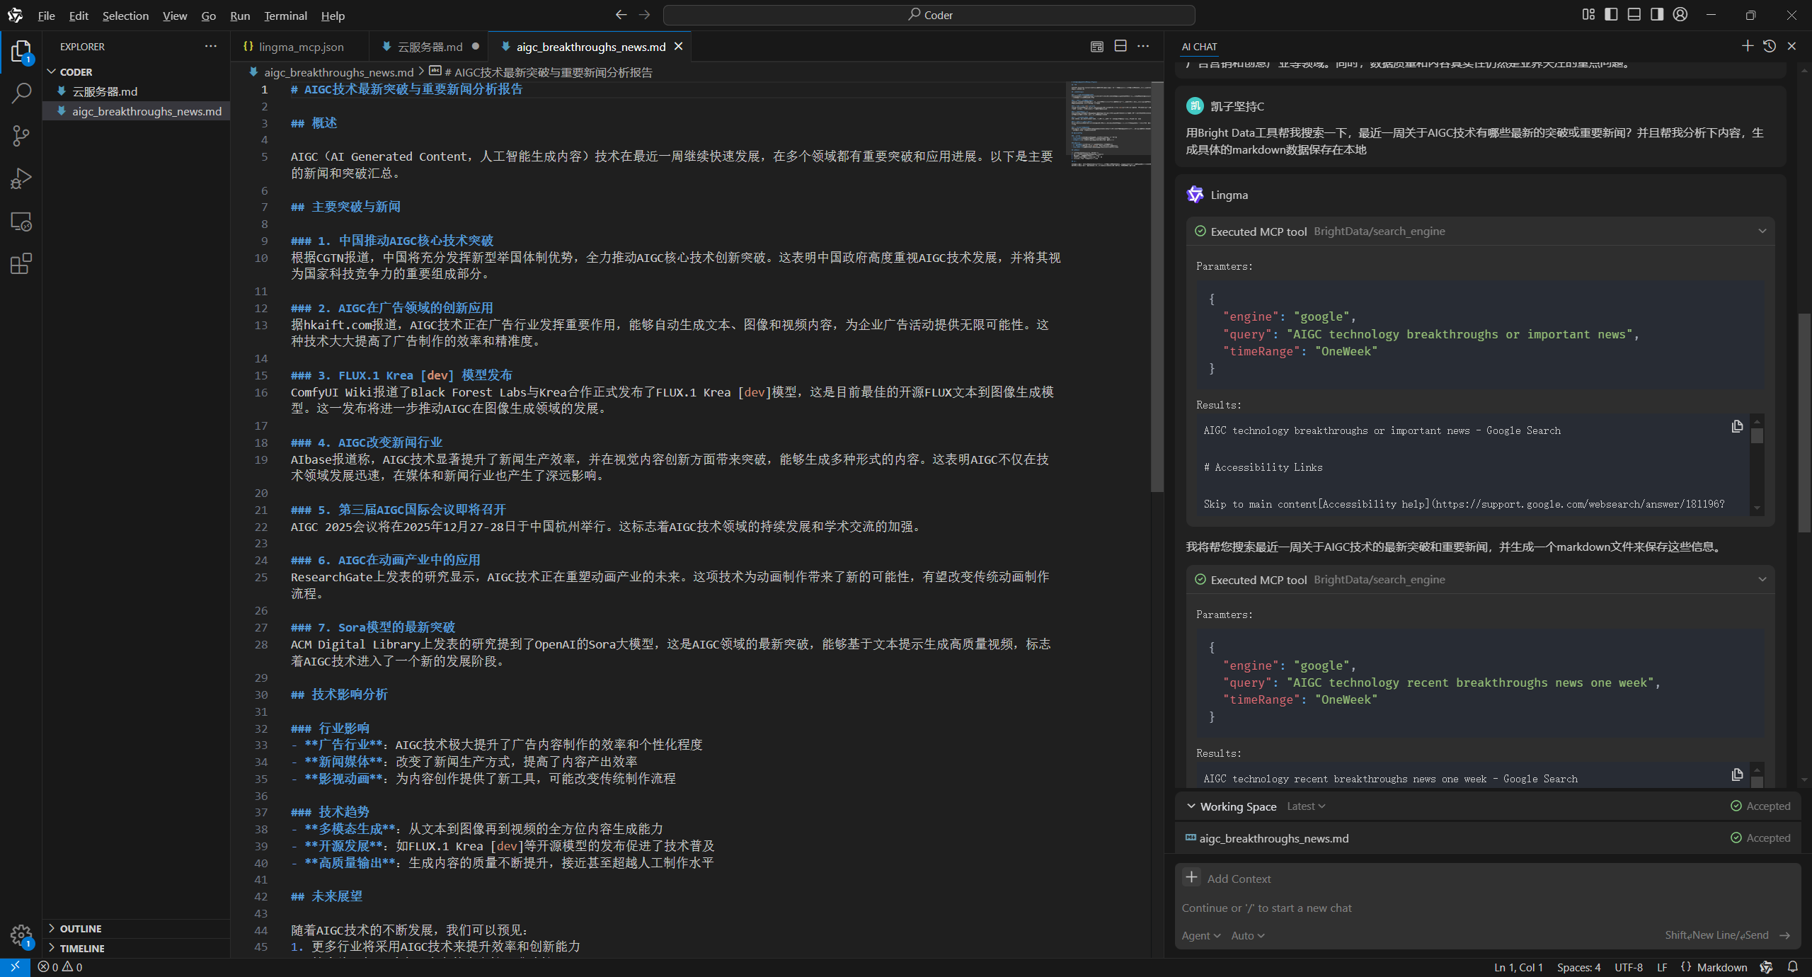Change encoding via UTF-8
The height and width of the screenshot is (977, 1812).
(x=1629, y=967)
